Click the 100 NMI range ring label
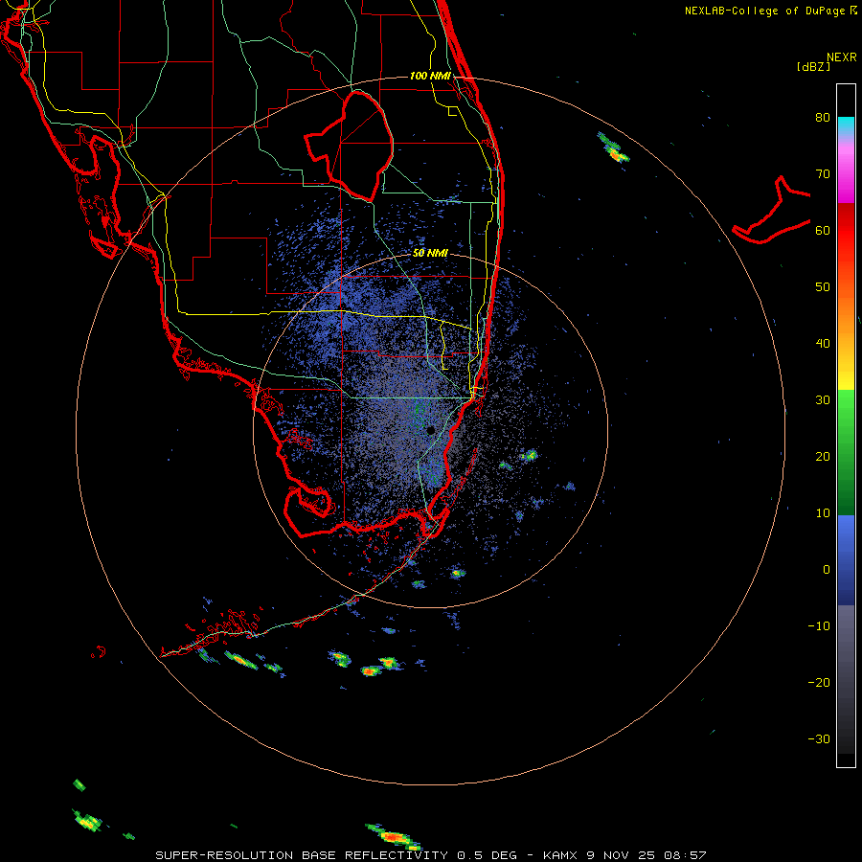The height and width of the screenshot is (862, 862). tap(430, 76)
